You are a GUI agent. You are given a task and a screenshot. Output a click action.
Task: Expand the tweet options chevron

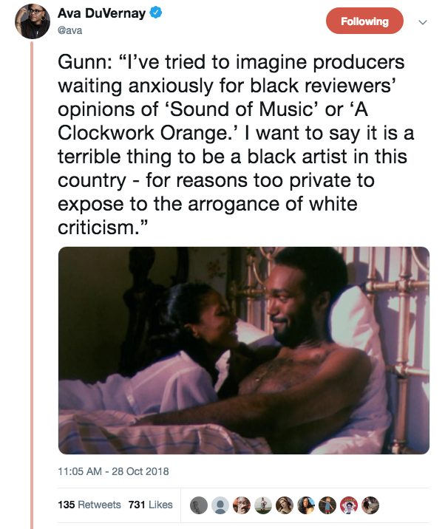coord(423,22)
